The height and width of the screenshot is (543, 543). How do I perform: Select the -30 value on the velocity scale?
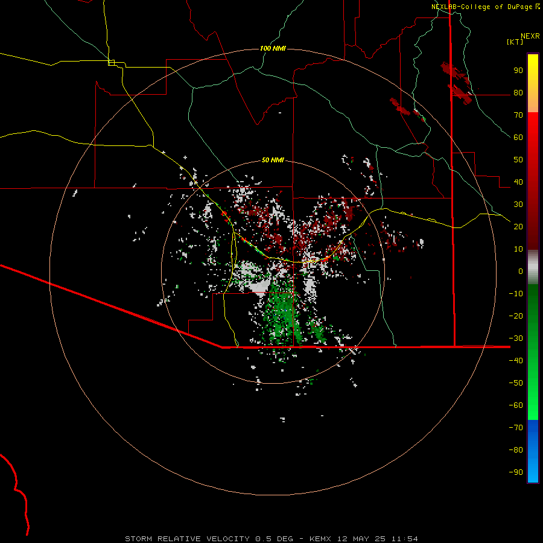tap(516, 338)
